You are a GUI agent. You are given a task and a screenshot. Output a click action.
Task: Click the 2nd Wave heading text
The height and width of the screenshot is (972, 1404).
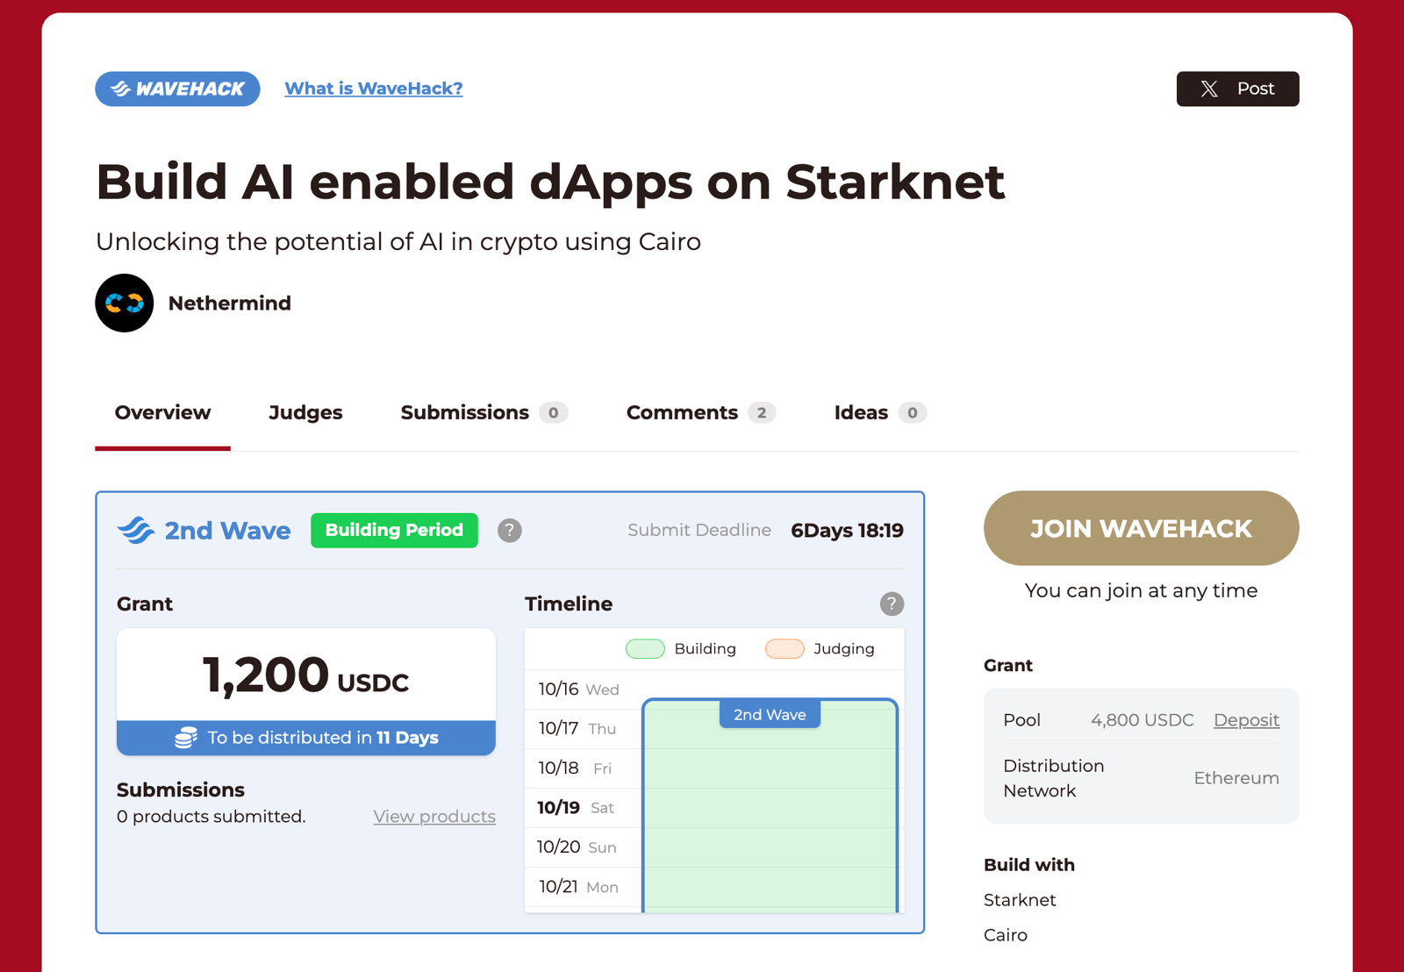(x=227, y=531)
